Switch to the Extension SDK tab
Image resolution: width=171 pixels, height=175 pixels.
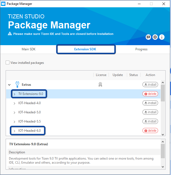pyautogui.click(x=85, y=49)
